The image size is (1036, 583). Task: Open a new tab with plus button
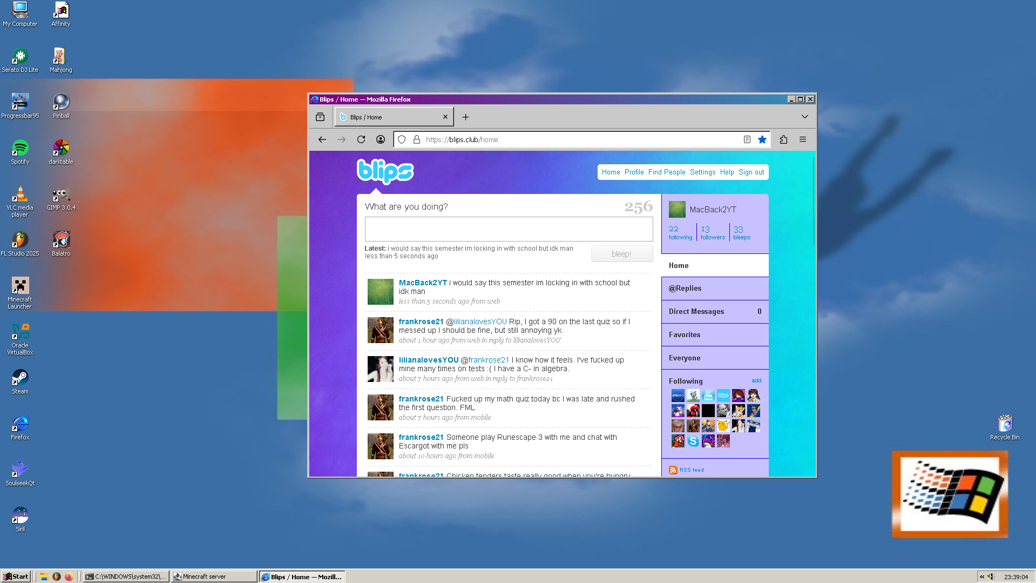coord(465,117)
